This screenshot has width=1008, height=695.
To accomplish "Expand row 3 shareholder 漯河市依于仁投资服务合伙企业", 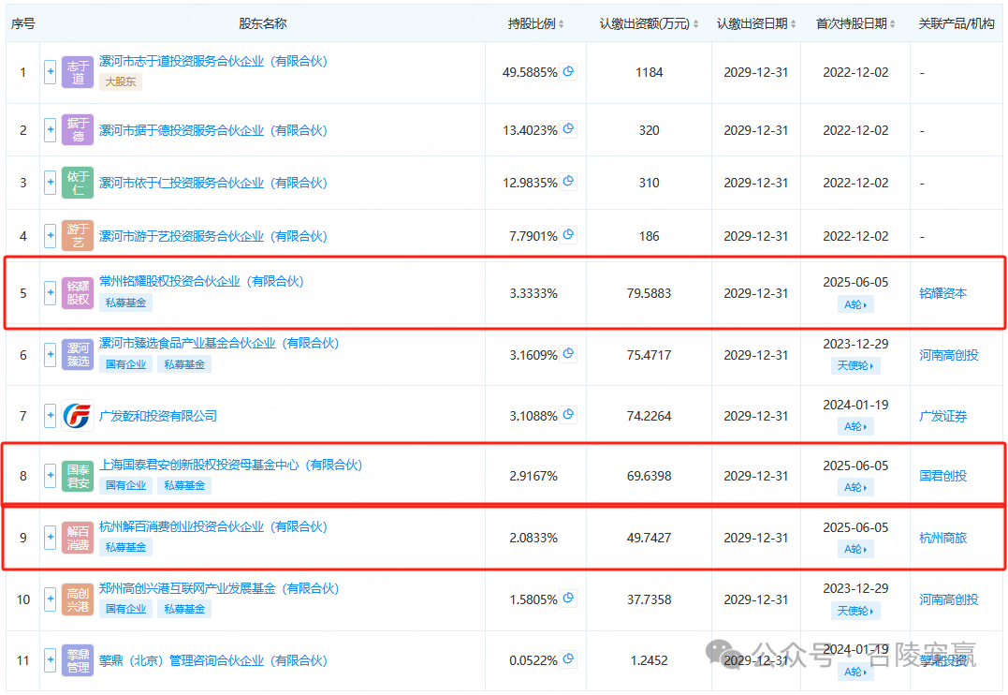I will [51, 183].
